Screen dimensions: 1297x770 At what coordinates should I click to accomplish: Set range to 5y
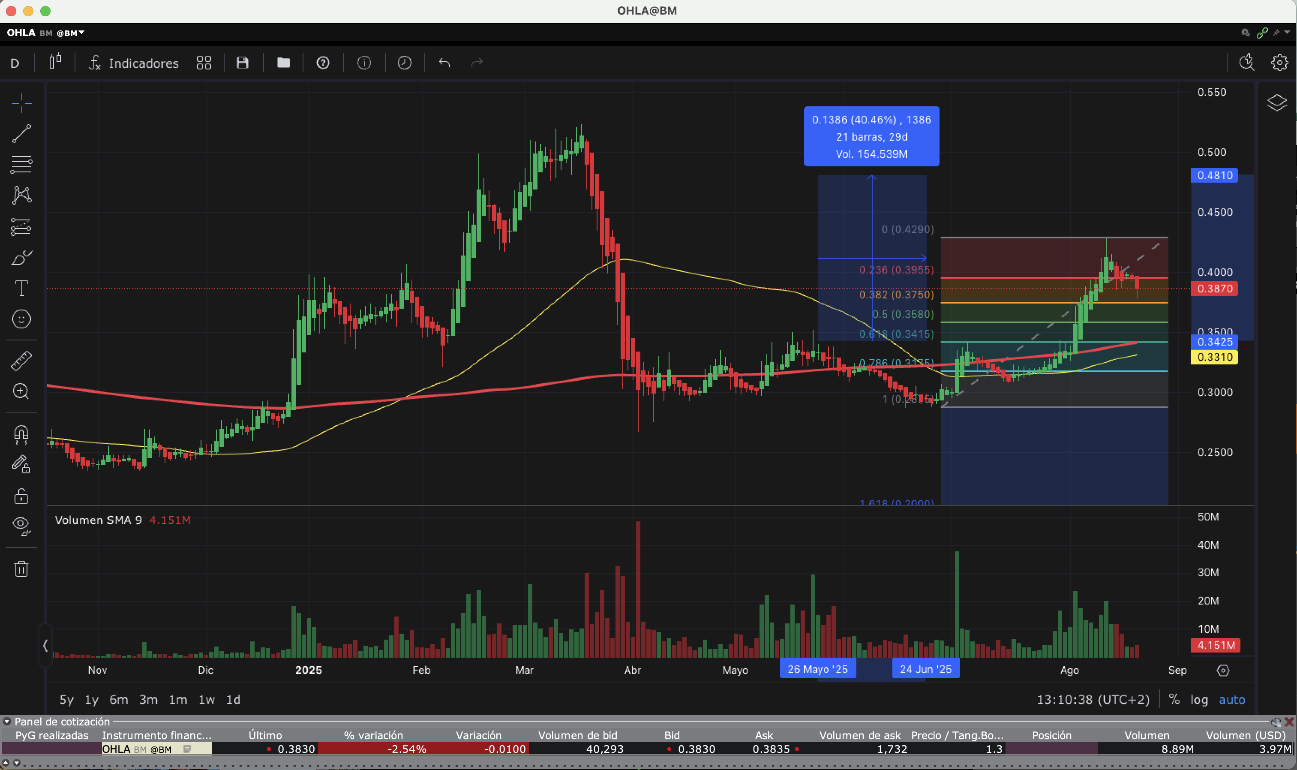pyautogui.click(x=66, y=700)
